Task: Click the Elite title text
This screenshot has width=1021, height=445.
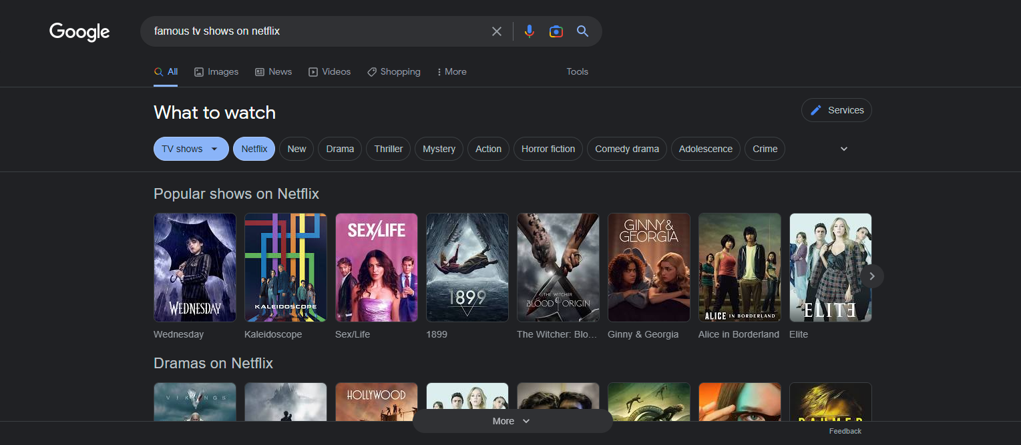Action: click(799, 334)
